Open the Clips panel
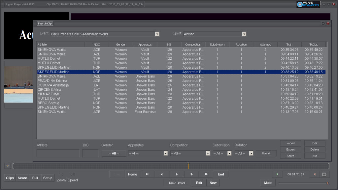The width and height of the screenshot is (338, 190). [x=10, y=178]
